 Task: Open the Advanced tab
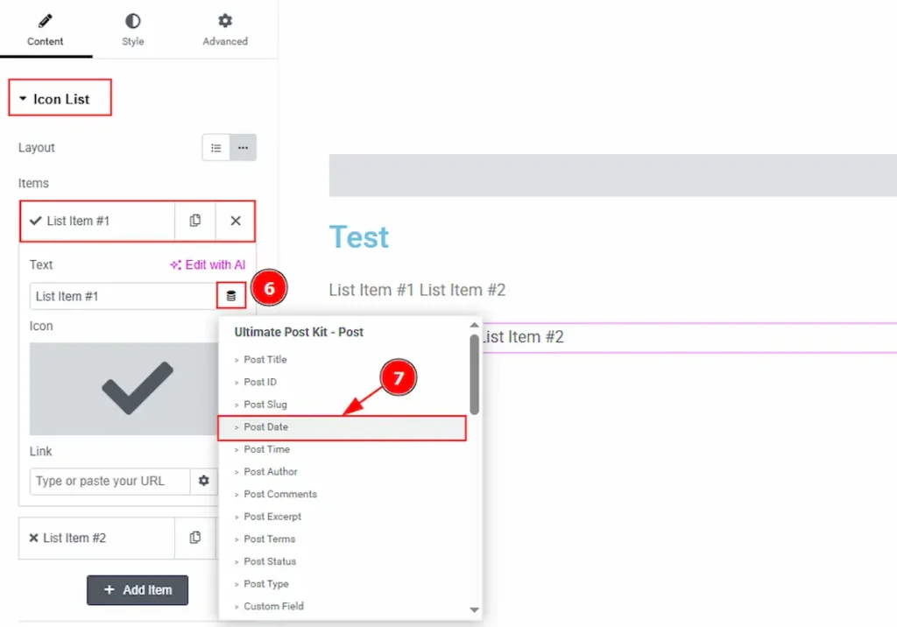225,29
